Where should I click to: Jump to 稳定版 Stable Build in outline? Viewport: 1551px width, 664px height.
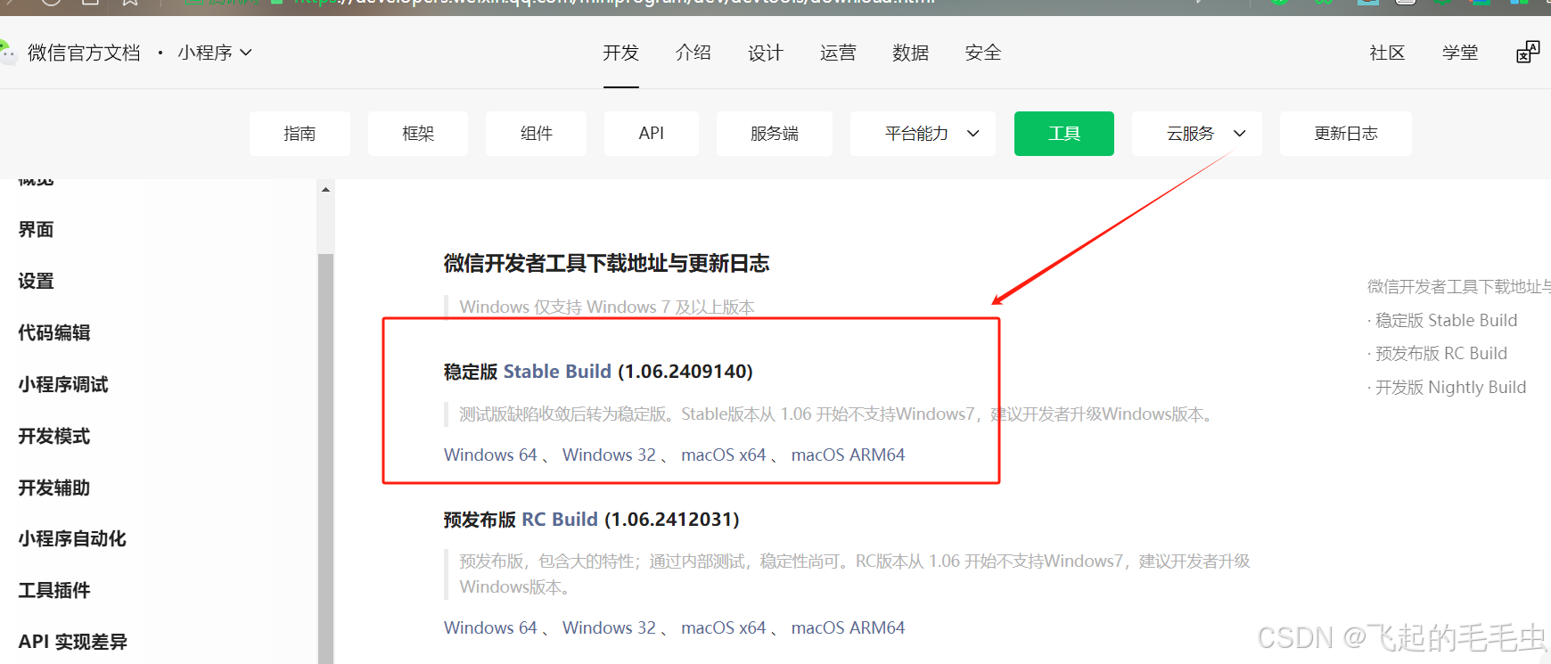click(x=1446, y=320)
